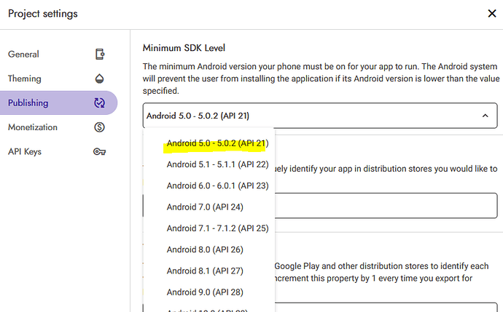Image resolution: width=503 pixels, height=312 pixels.
Task: Select Android 5.0 - 5.0.2 (API 21) option
Action: coord(217,143)
